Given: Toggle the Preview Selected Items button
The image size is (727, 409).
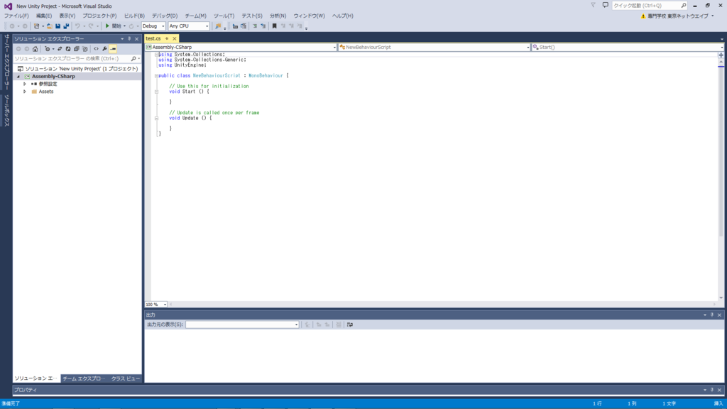Looking at the screenshot, I should [113, 49].
